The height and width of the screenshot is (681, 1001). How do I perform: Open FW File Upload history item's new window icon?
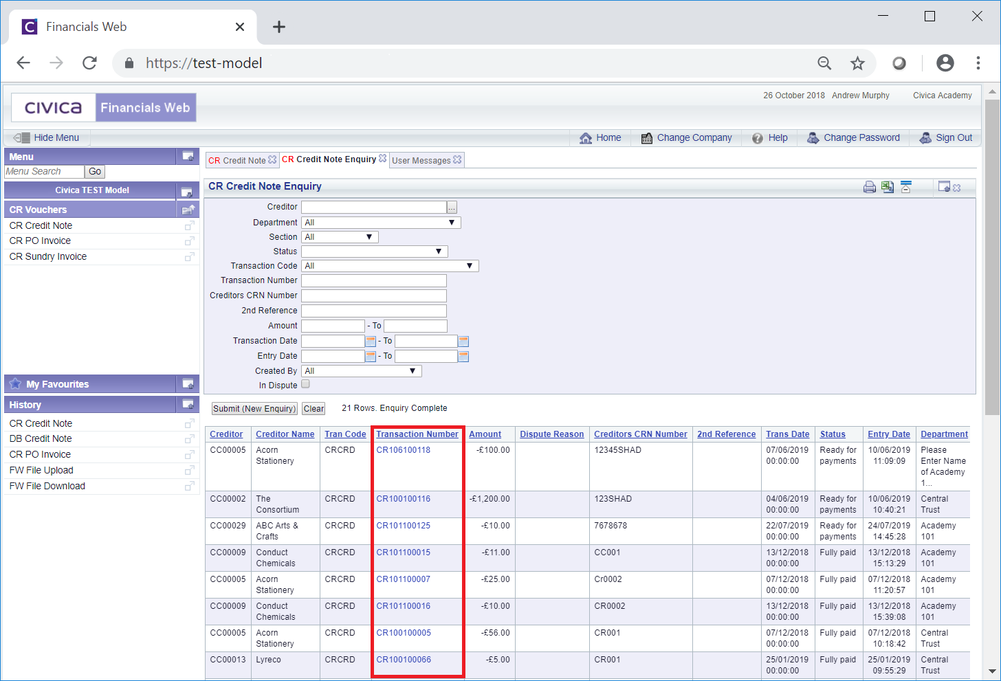click(x=190, y=471)
